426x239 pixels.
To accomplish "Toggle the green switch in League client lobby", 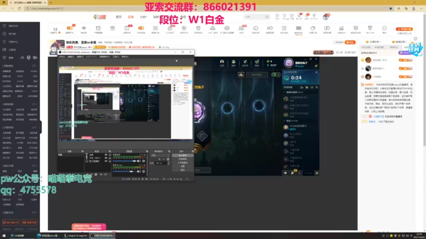I will tap(276, 74).
